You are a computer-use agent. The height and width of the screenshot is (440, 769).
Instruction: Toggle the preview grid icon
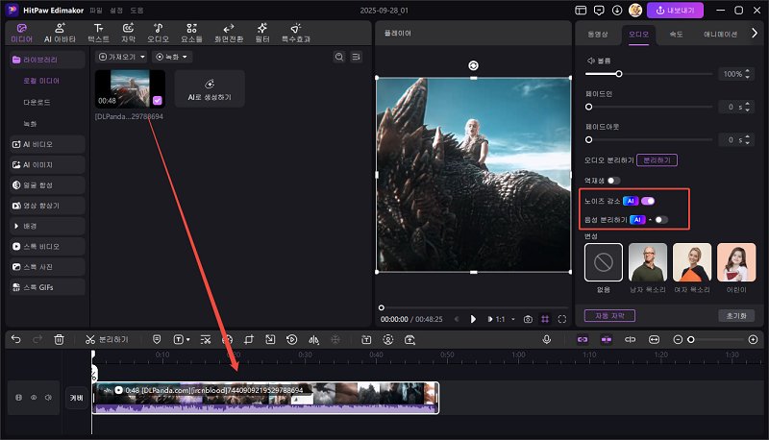pyautogui.click(x=545, y=319)
